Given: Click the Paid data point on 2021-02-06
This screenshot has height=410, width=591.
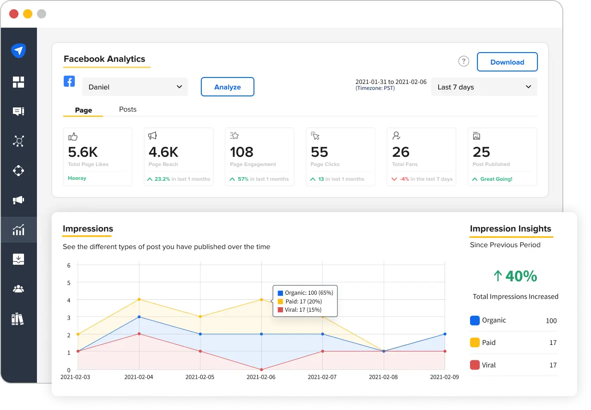Looking at the screenshot, I should [x=261, y=300].
